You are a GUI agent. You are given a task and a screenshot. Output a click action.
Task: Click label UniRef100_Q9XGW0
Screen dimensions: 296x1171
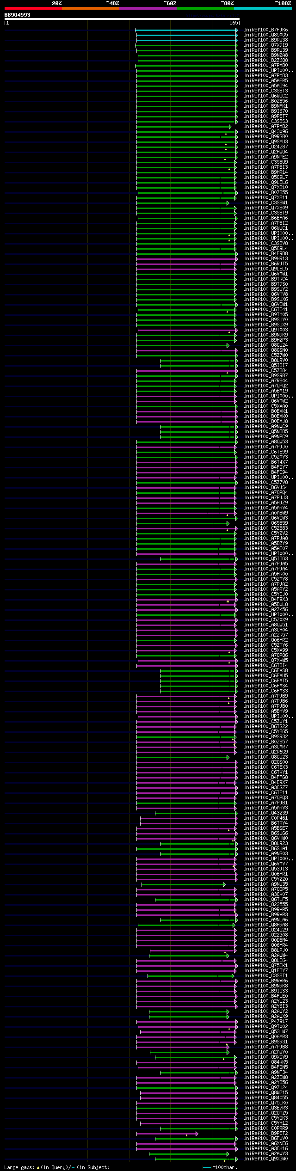[x=265, y=1159]
